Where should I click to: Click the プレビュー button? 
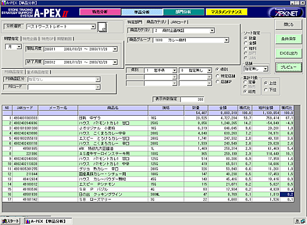click(289, 67)
